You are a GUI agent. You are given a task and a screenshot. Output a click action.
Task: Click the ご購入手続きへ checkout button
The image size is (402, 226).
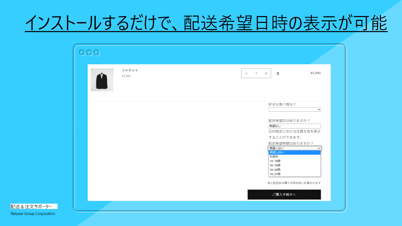tap(284, 194)
